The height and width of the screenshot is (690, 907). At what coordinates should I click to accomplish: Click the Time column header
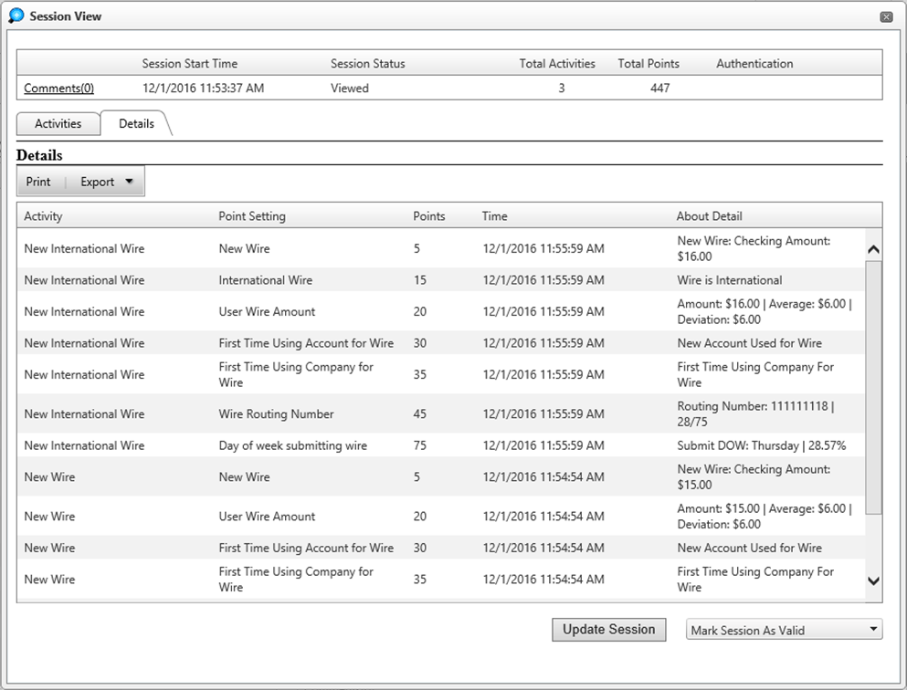coord(494,216)
